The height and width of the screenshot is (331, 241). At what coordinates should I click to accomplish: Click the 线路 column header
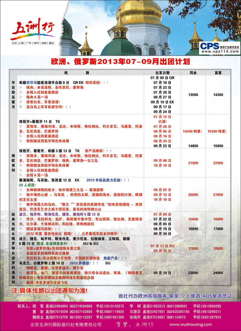click(x=77, y=73)
